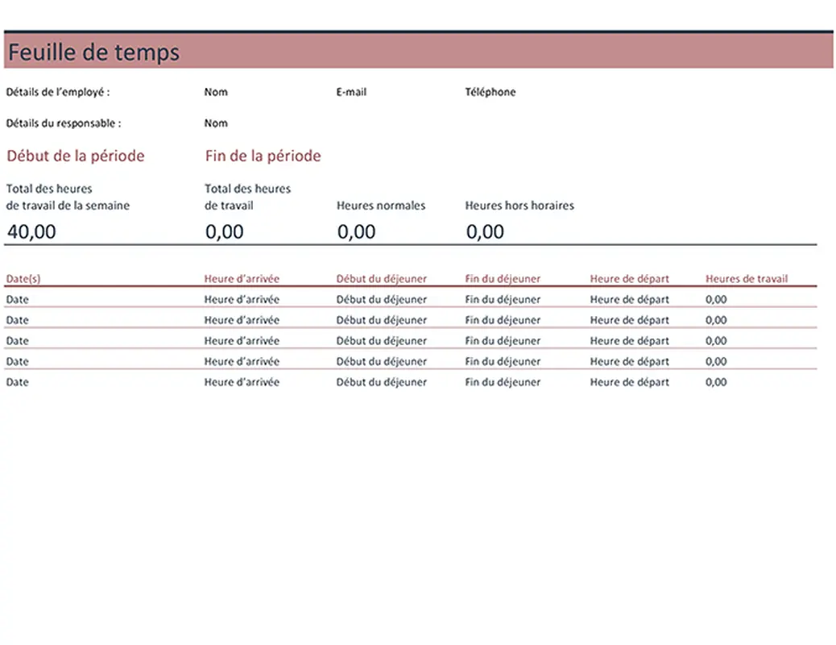
Task: Select the "Heure de départ" column header
Action: tap(629, 279)
